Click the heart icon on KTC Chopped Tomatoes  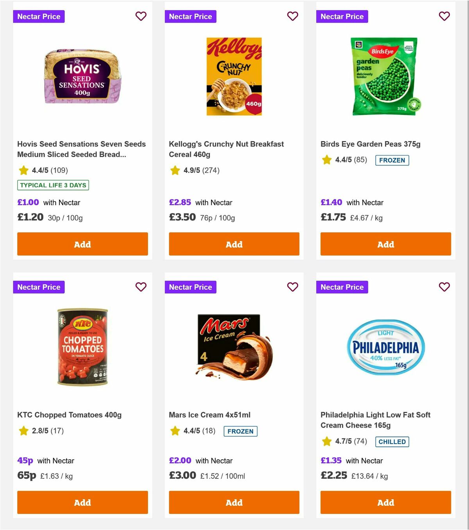point(141,287)
